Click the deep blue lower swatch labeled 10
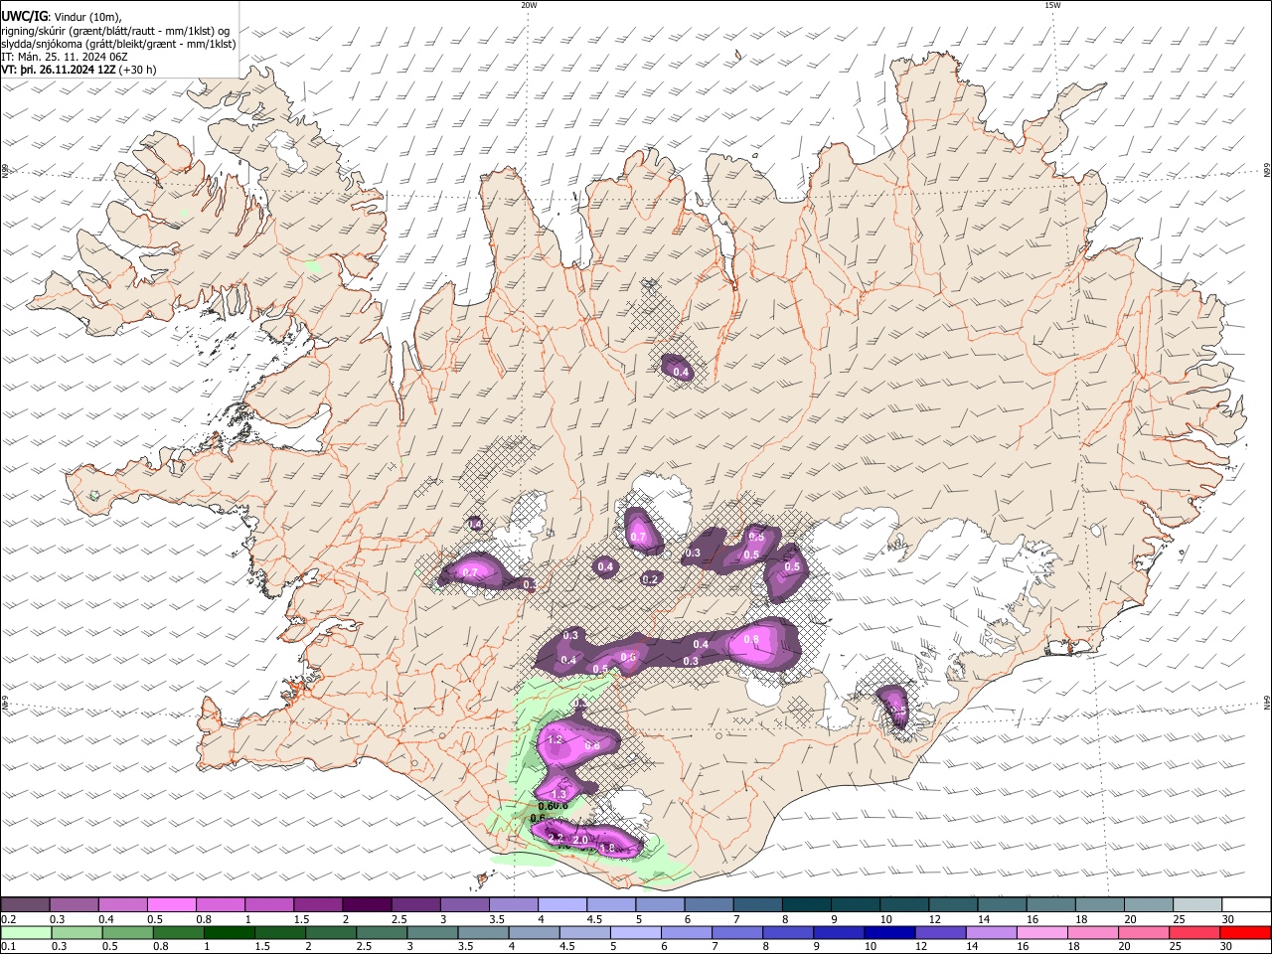 pyautogui.click(x=887, y=932)
